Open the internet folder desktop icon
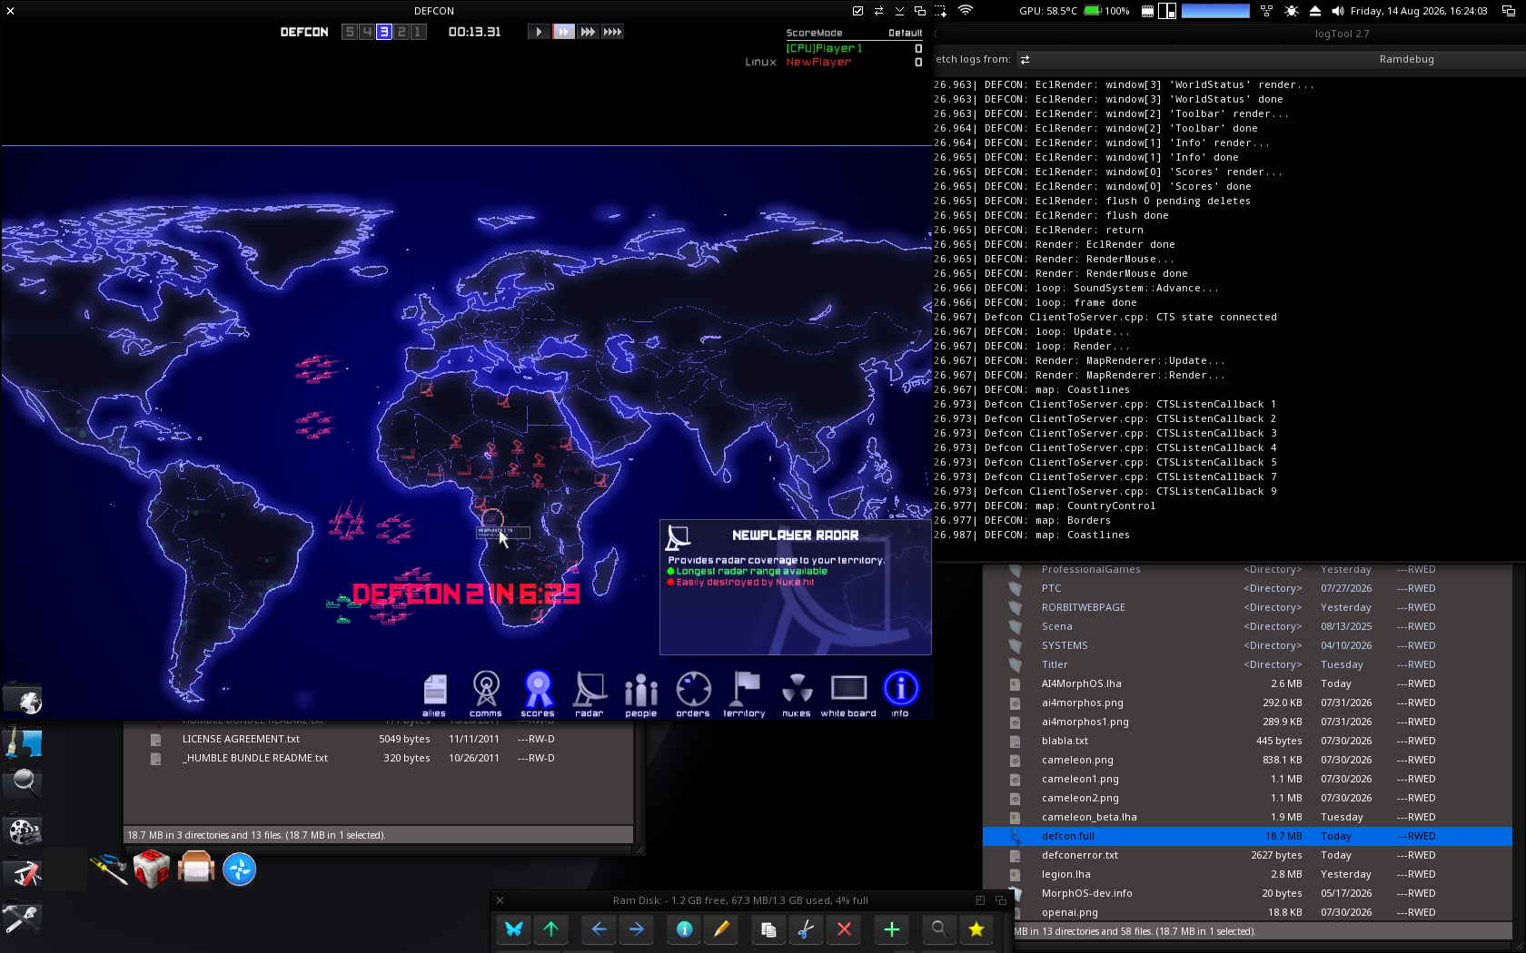 pos(23,699)
